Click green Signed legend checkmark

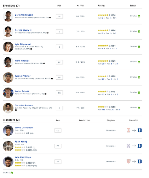(12, 173)
